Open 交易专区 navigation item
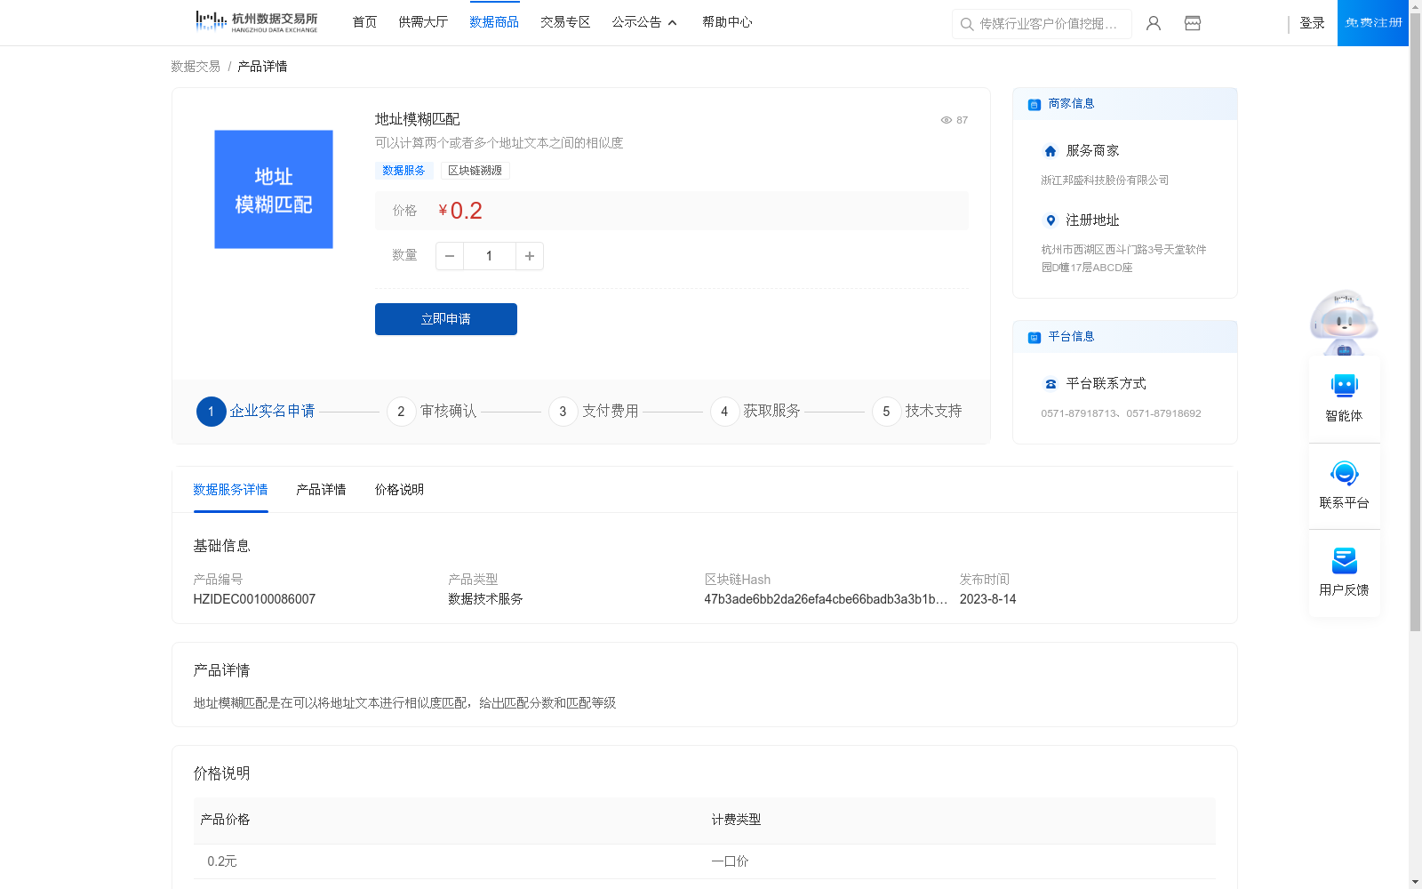This screenshot has width=1422, height=889. pyautogui.click(x=565, y=22)
